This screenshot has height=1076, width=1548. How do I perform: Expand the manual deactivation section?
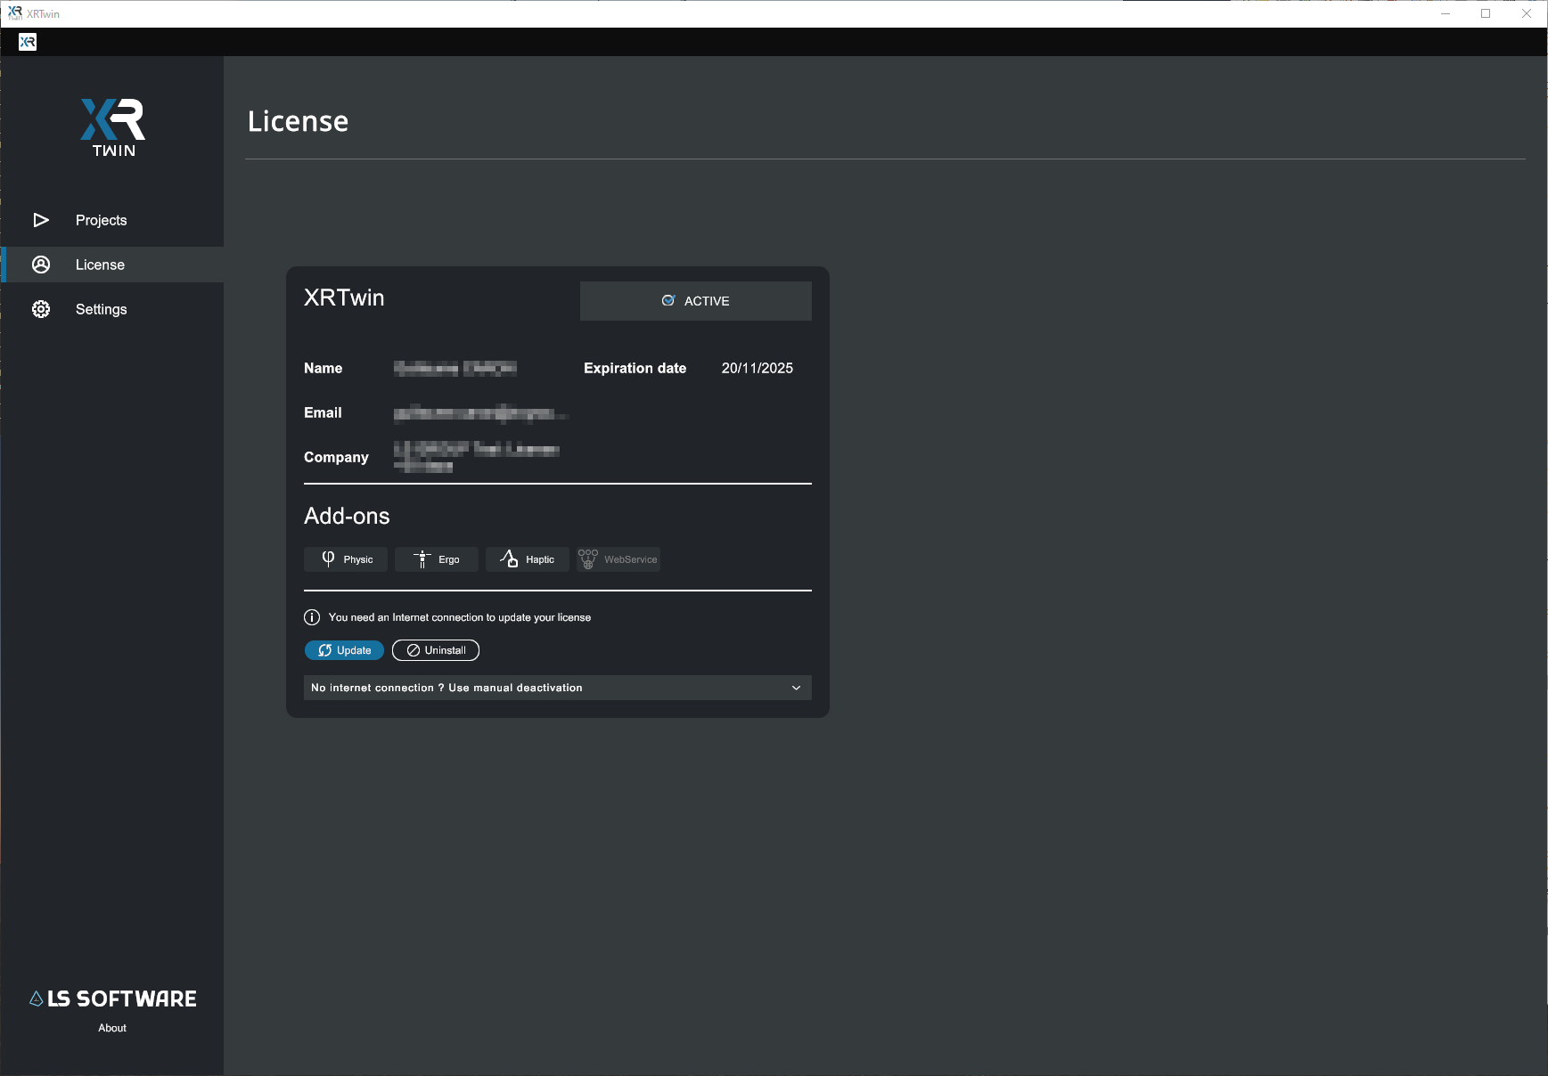pos(794,687)
